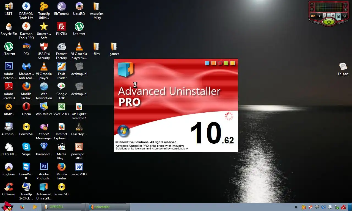The image size is (352, 211).
Task: Select the Mozilla Firefox1 icon
Action: coord(26,91)
